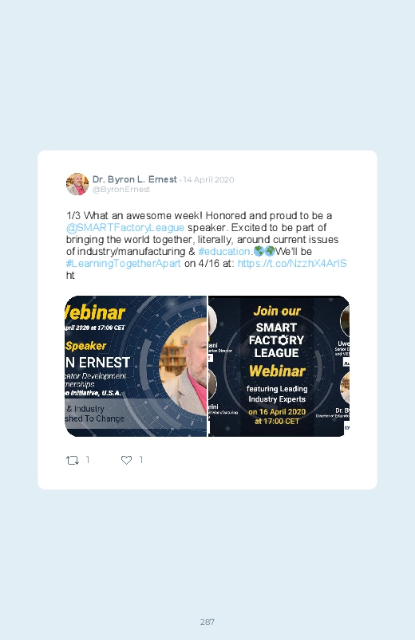Click the 'Join our' heading in right image
This screenshot has width=415, height=640.
(x=277, y=311)
